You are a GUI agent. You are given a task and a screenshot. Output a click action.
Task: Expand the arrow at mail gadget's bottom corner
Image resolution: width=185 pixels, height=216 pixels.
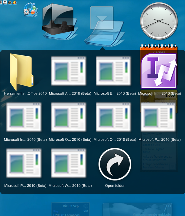click(172, 167)
